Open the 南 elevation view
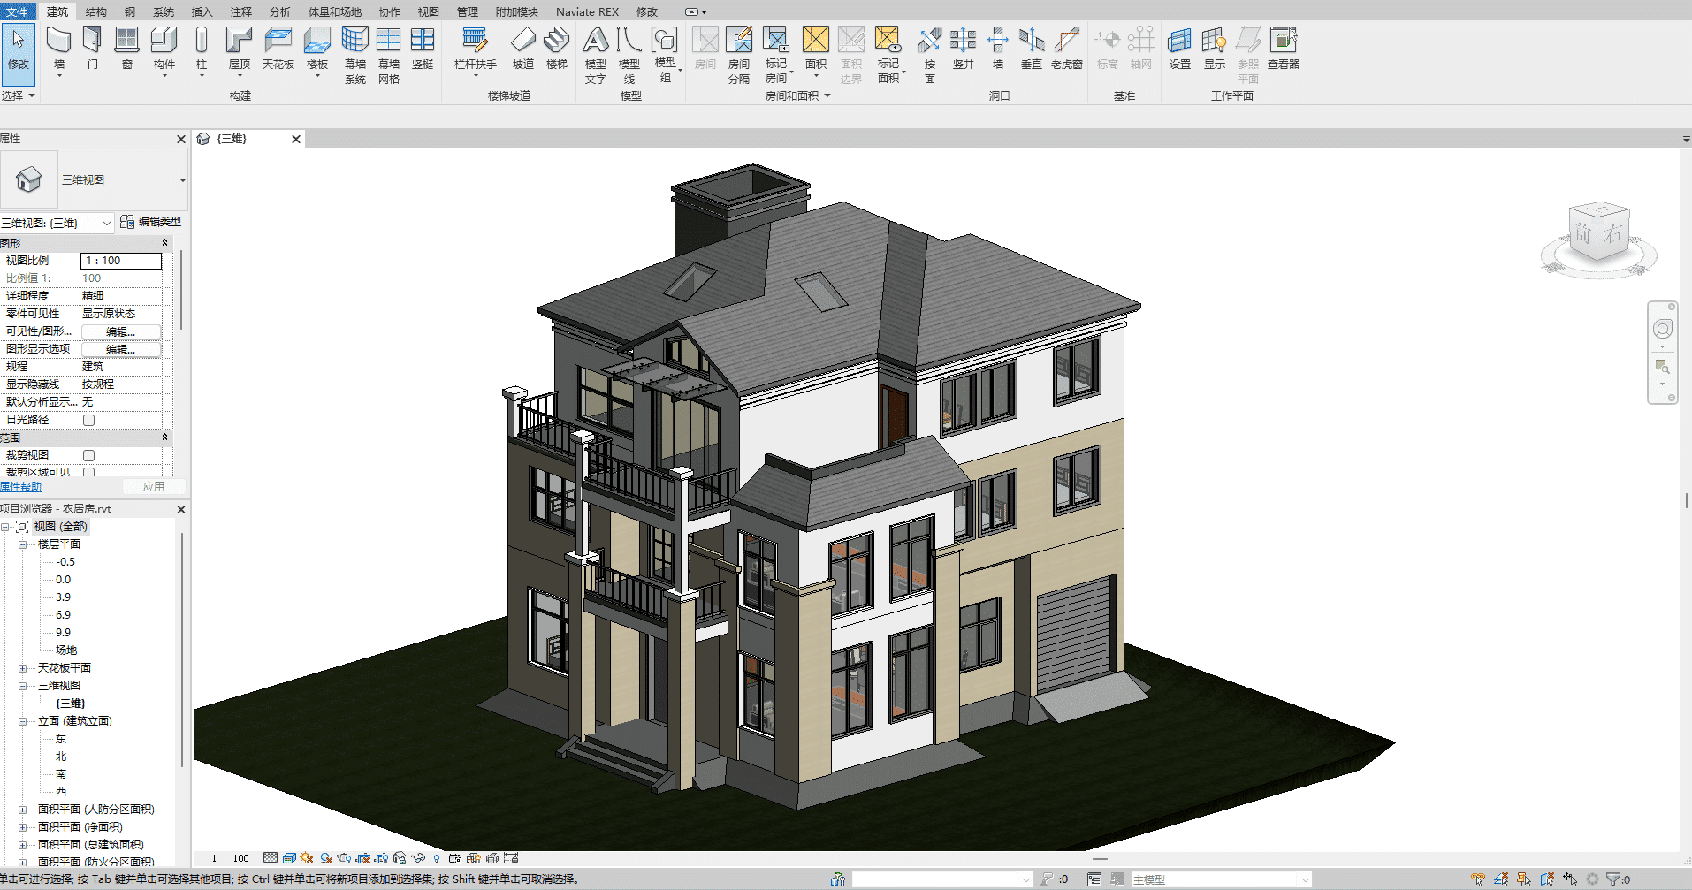Screen dimensions: 1692x890 click(x=61, y=774)
